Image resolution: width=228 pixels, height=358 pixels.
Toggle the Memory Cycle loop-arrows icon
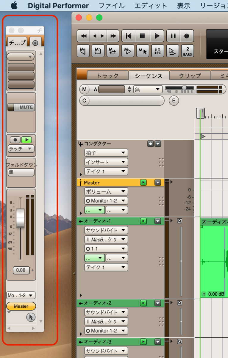point(113,51)
